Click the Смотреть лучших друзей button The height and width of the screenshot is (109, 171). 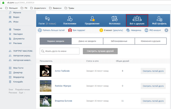(100, 51)
